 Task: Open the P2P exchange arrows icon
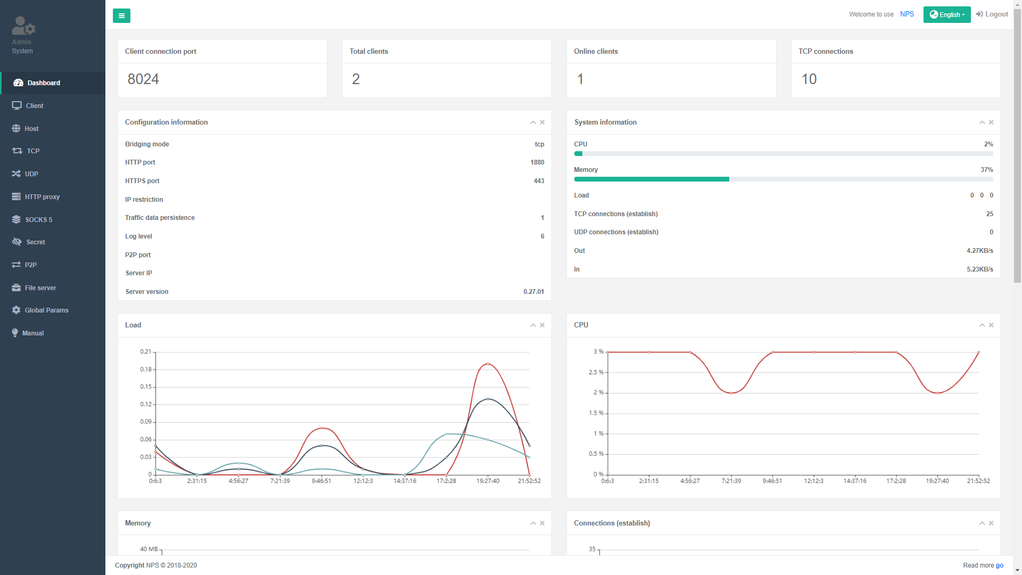pos(17,265)
